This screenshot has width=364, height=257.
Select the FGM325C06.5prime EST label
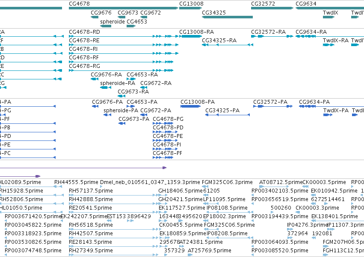[x=229, y=225]
